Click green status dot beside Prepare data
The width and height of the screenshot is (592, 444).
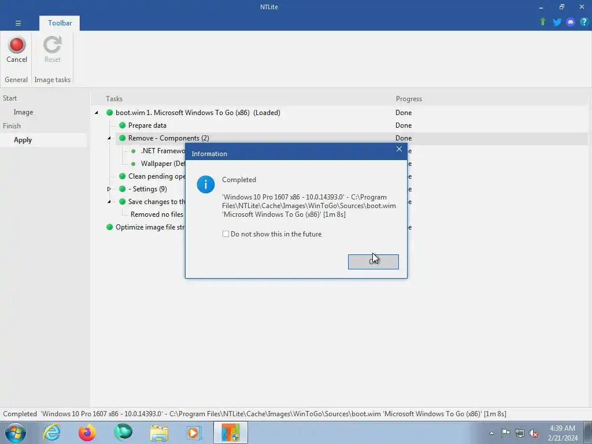click(x=123, y=125)
